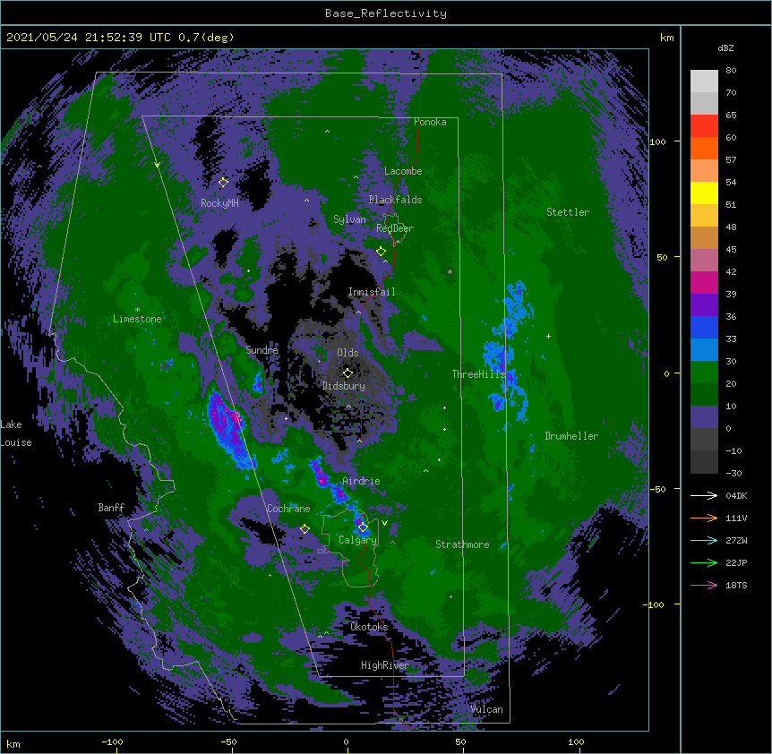Select the ThreeHills label
The image size is (772, 754).
point(478,374)
